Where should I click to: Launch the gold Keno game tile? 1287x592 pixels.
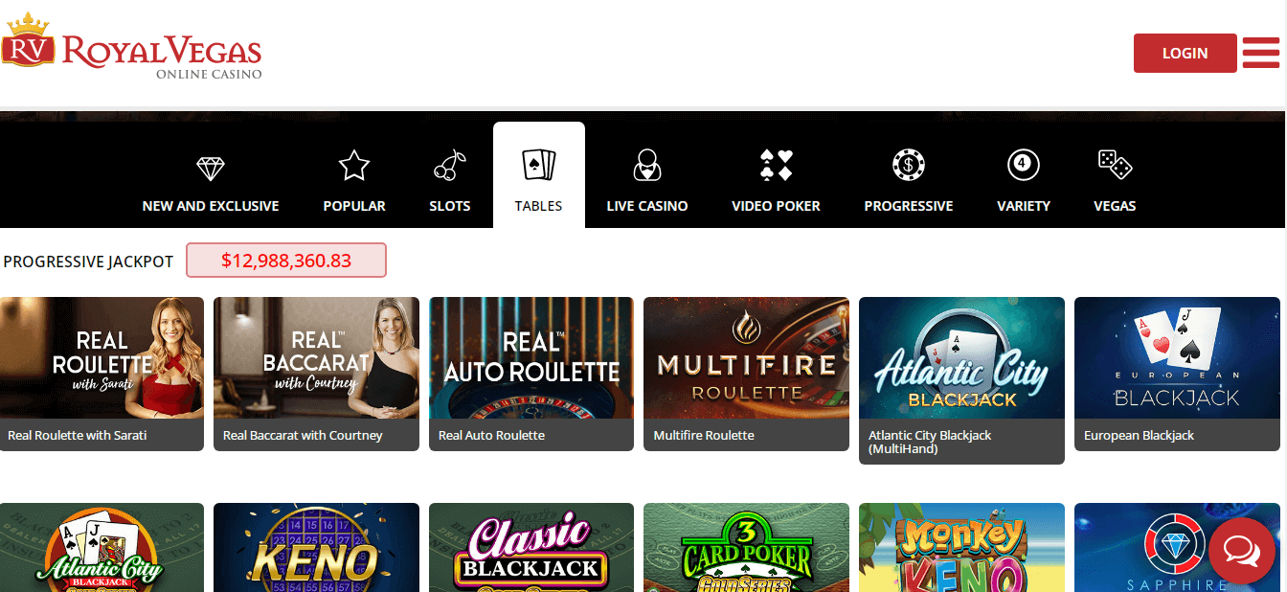click(x=316, y=547)
